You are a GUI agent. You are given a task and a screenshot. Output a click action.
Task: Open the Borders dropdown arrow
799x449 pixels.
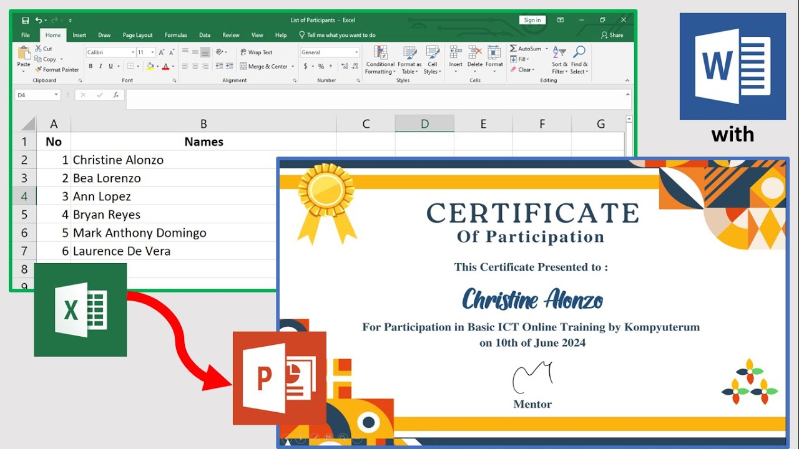coord(139,66)
